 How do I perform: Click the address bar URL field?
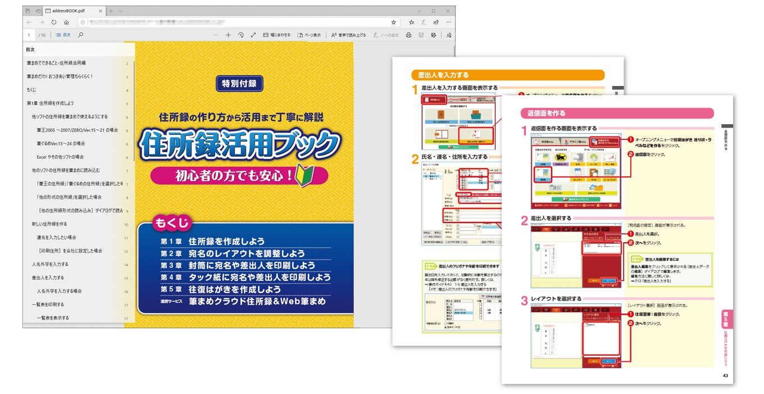pyautogui.click(x=239, y=22)
